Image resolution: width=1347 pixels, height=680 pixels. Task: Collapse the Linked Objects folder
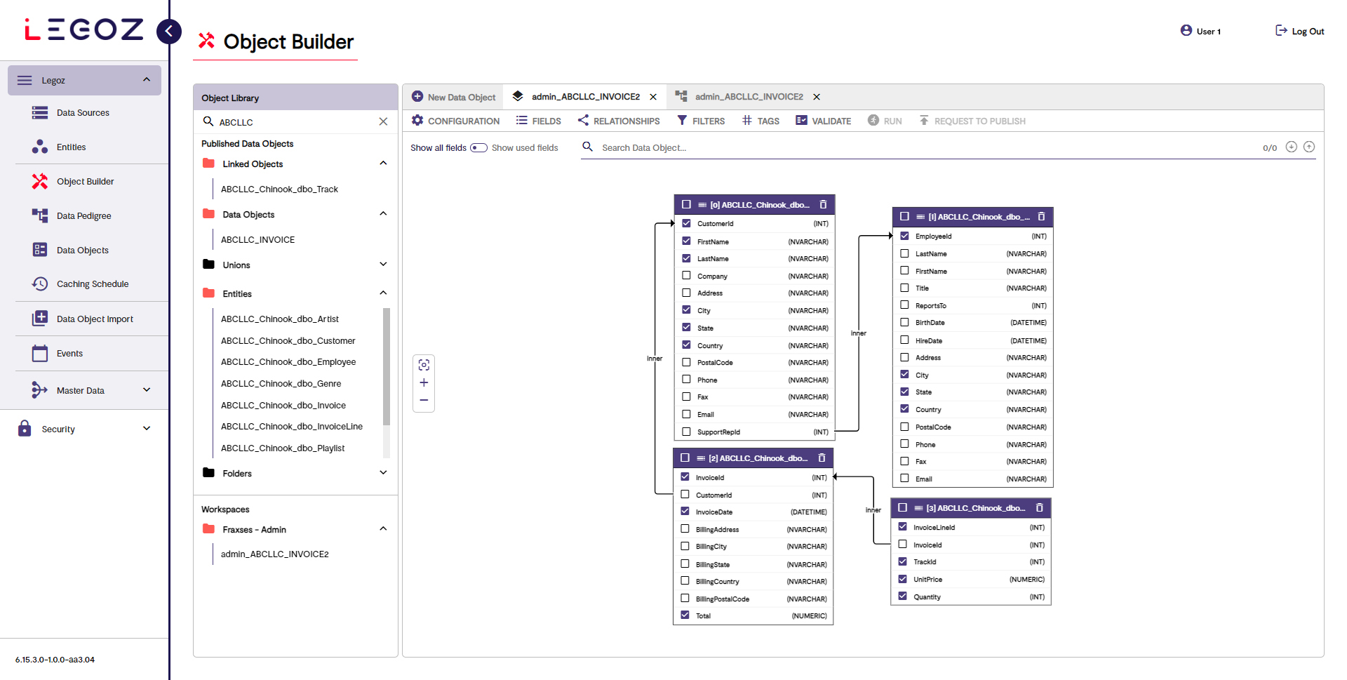pos(383,164)
